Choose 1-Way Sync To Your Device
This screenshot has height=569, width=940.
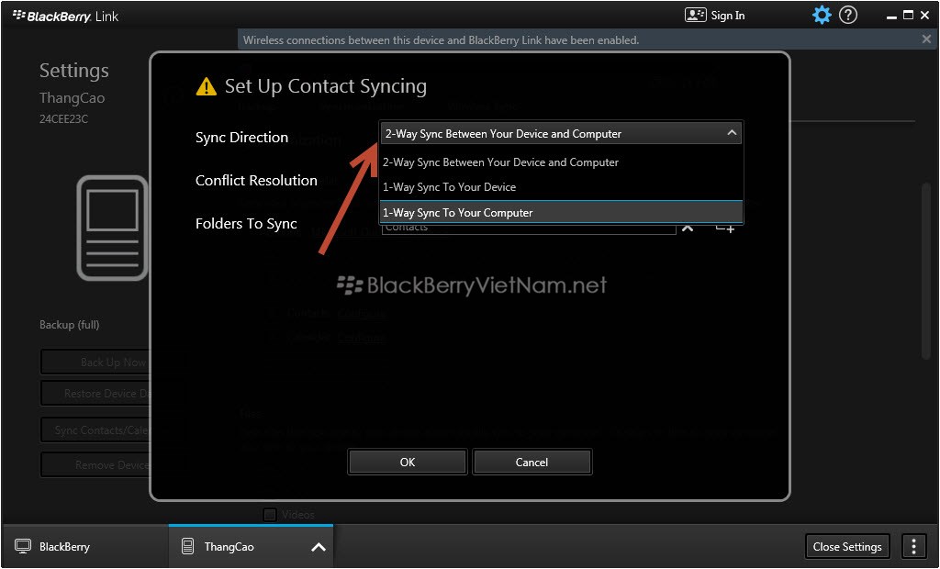pos(561,187)
